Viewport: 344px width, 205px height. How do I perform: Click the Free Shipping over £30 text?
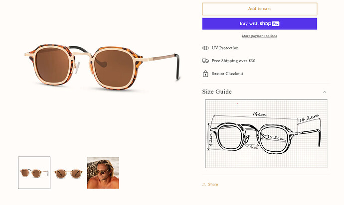click(x=233, y=61)
